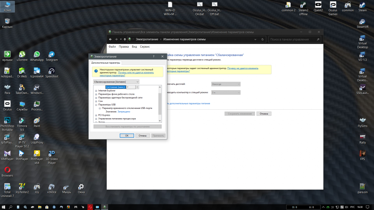
Task: Click OK in the Электропитание dialog
Action: (x=127, y=136)
